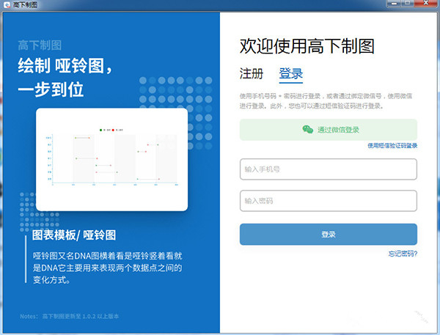Click the 哑铃图又名DNA图 description paragraph
Image resolution: width=440 pixels, height=335 pixels.
[108, 268]
